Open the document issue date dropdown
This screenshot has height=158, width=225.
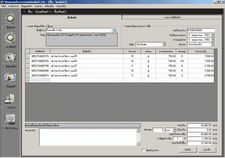[213, 35]
